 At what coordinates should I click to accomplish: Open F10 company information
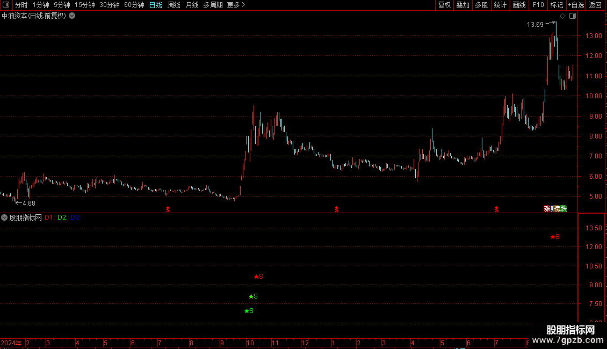coord(538,5)
